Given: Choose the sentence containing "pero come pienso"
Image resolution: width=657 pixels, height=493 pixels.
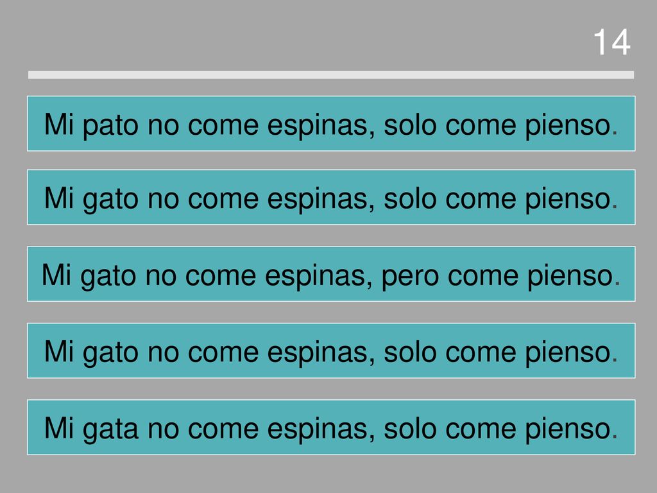Looking at the screenshot, I should pyautogui.click(x=331, y=273).
